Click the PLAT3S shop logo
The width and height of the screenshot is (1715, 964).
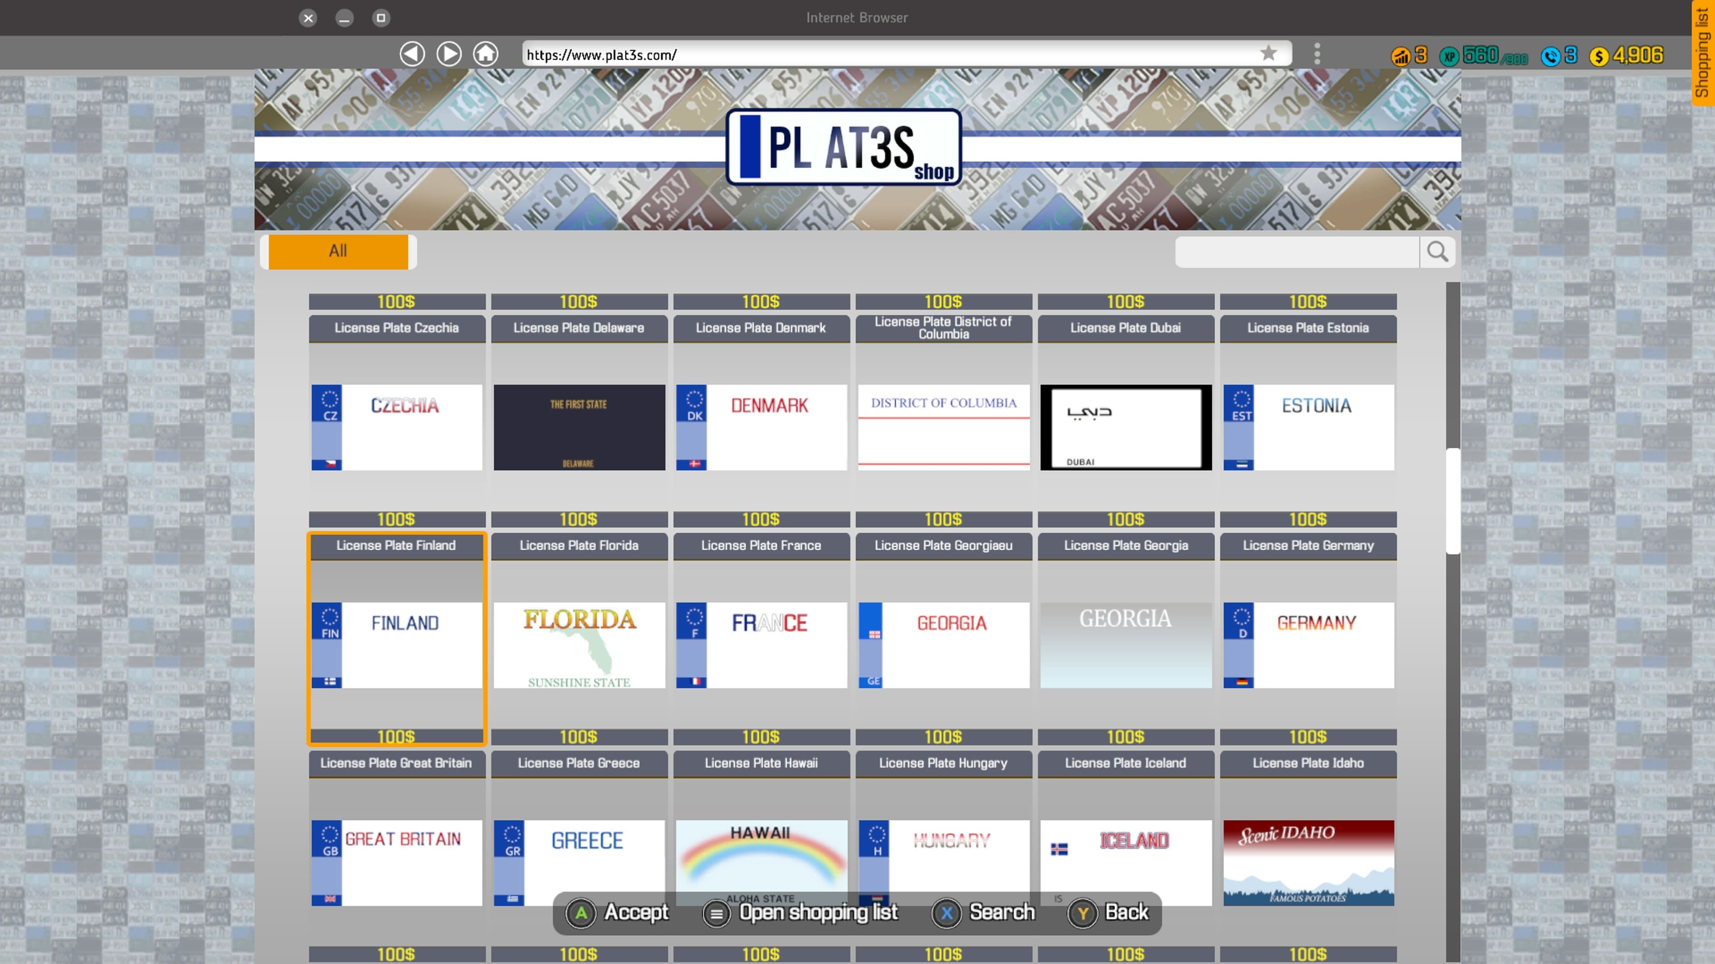844,147
